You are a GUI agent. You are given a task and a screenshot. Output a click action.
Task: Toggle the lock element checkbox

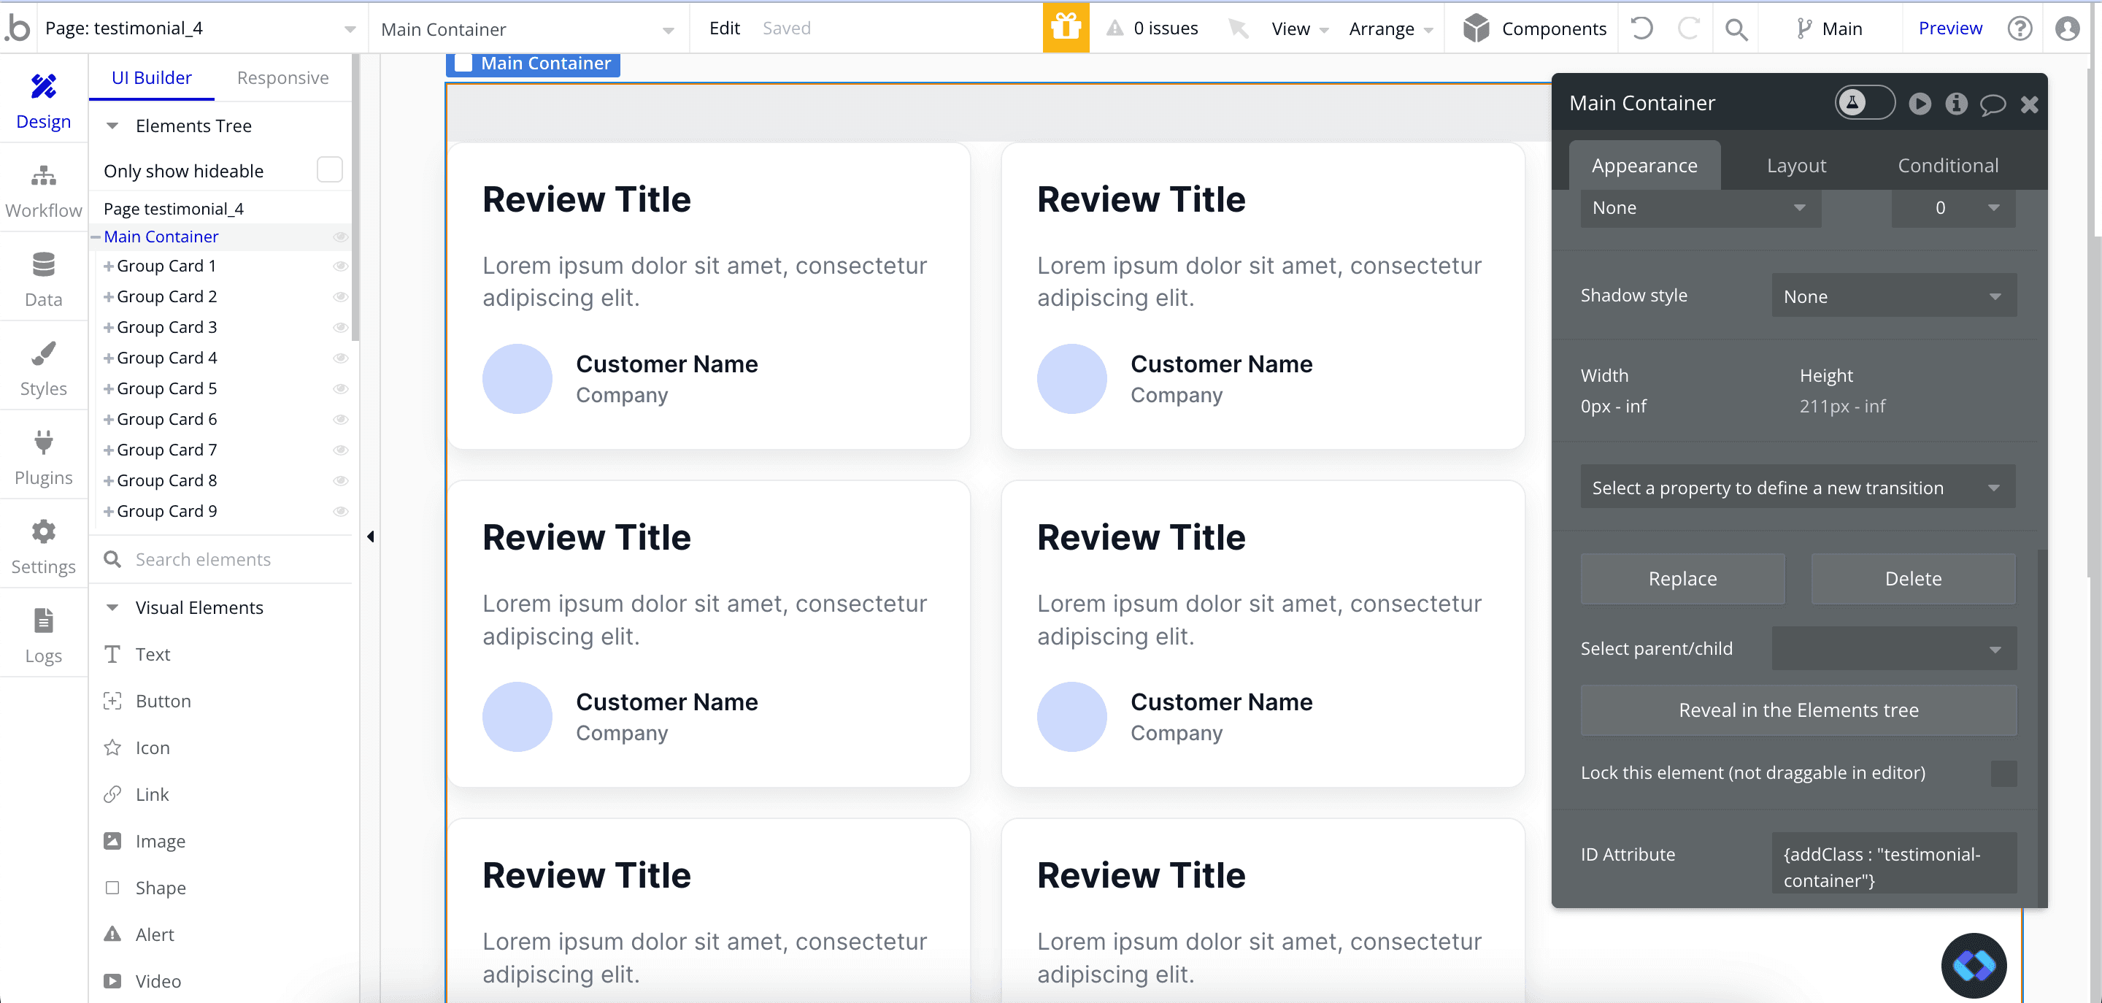pos(2003,772)
